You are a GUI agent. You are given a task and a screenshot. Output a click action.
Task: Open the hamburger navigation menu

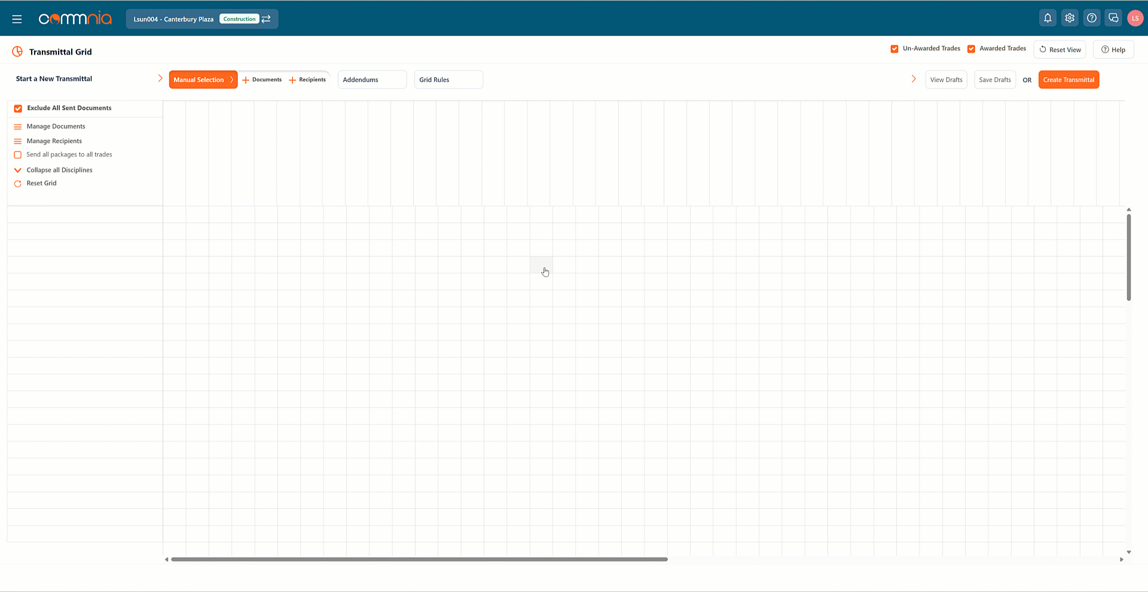pos(17,19)
